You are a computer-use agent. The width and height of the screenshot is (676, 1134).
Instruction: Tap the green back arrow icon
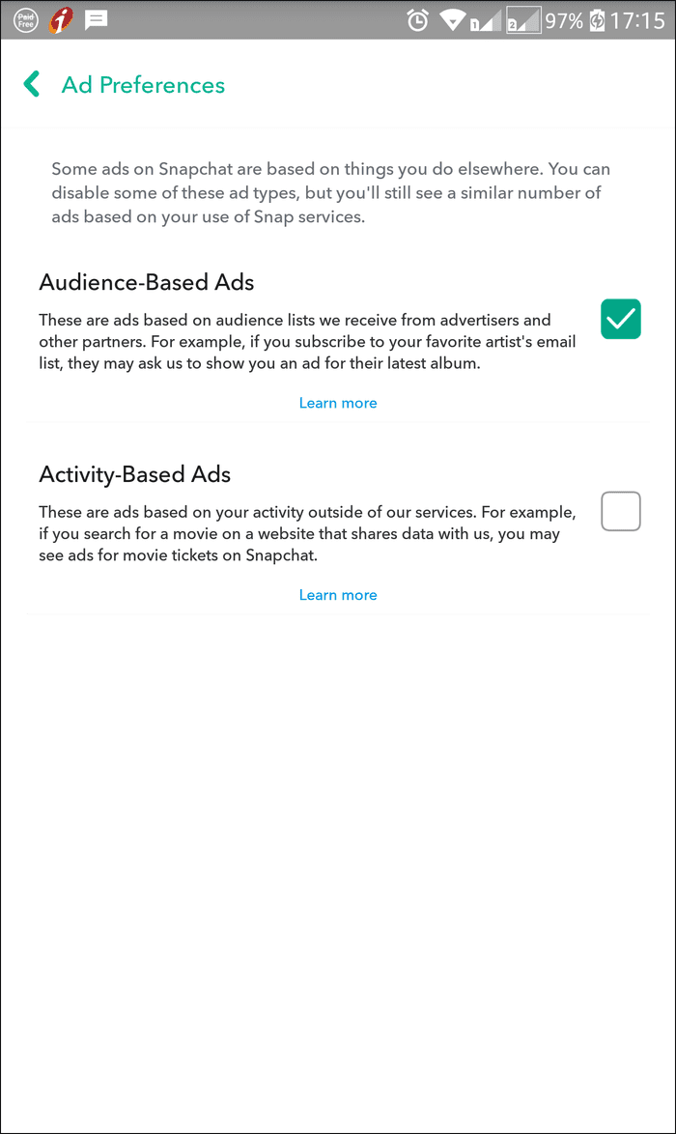point(31,84)
